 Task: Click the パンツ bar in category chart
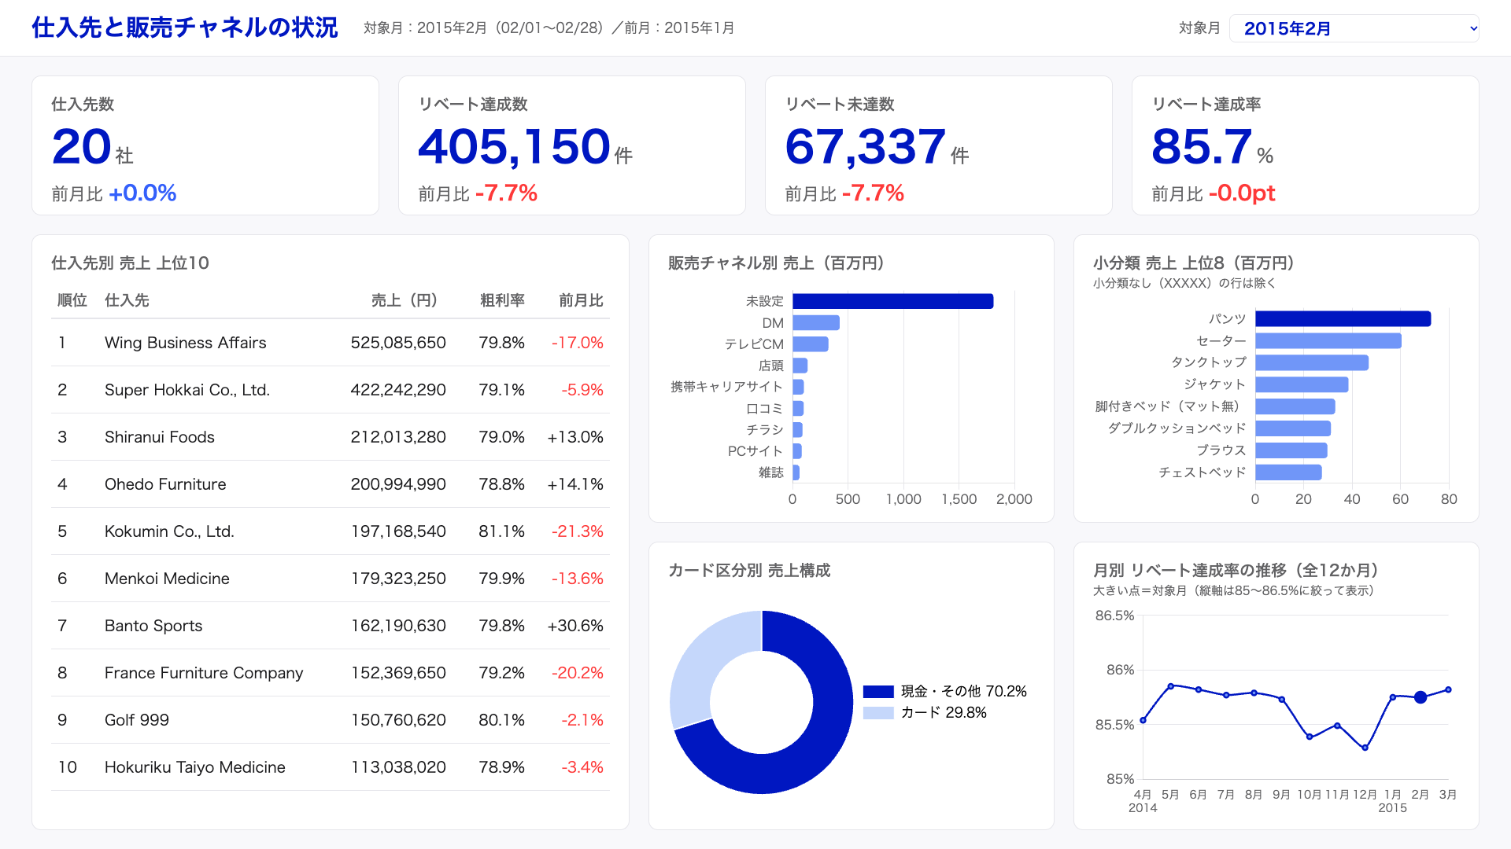(x=1343, y=318)
